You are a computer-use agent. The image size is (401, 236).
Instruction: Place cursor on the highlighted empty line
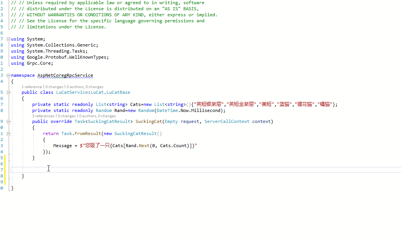[206, 170]
